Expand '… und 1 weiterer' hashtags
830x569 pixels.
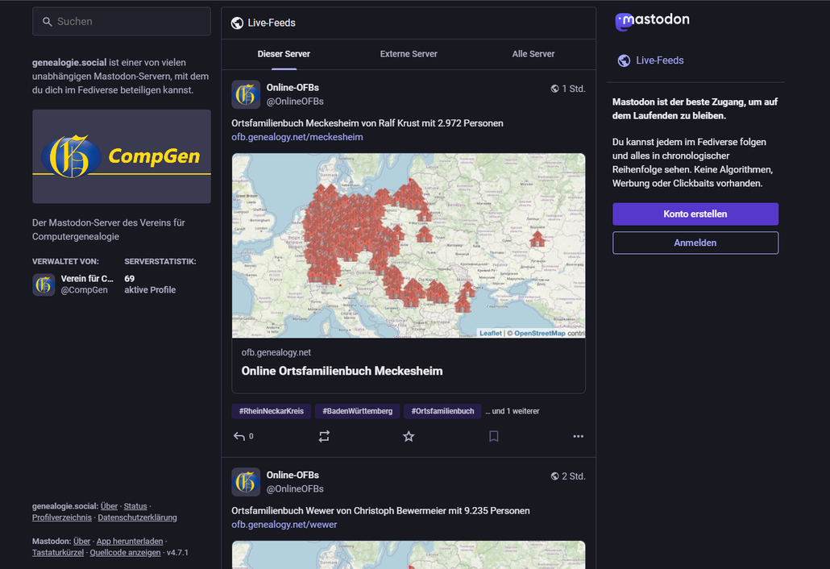(513, 411)
